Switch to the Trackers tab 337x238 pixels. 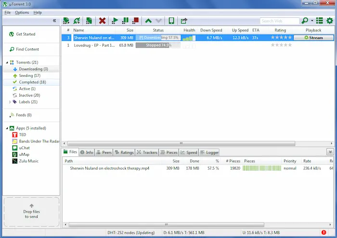pos(147,152)
